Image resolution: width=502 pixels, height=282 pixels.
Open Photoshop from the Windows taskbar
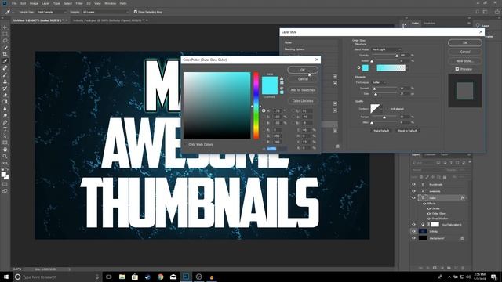(186, 277)
